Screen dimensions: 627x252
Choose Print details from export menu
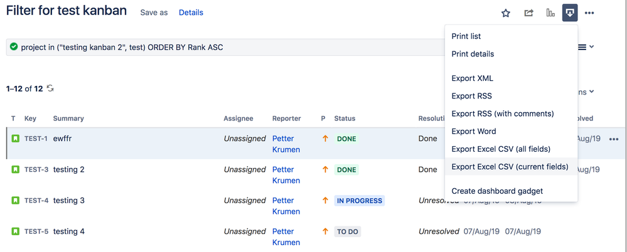tap(511, 54)
